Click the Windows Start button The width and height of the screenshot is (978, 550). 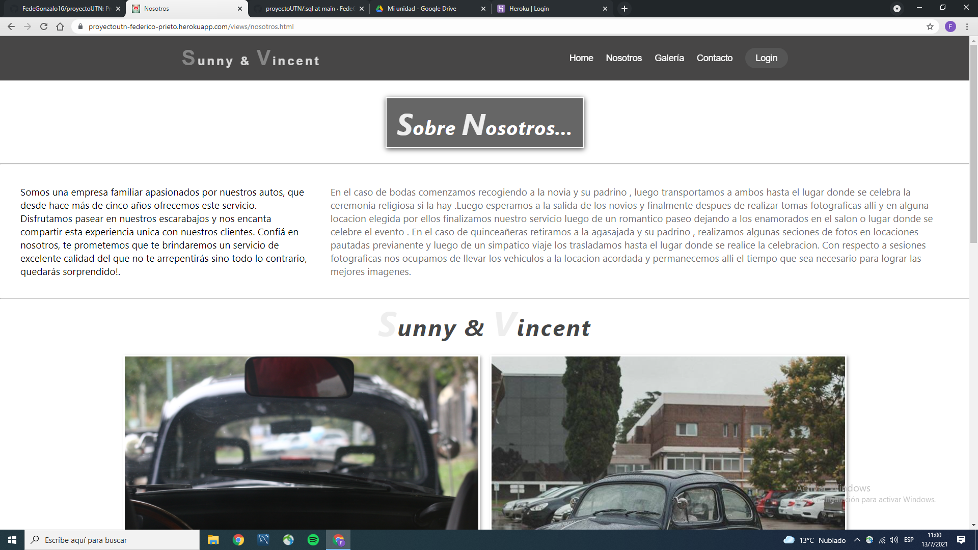(x=12, y=540)
